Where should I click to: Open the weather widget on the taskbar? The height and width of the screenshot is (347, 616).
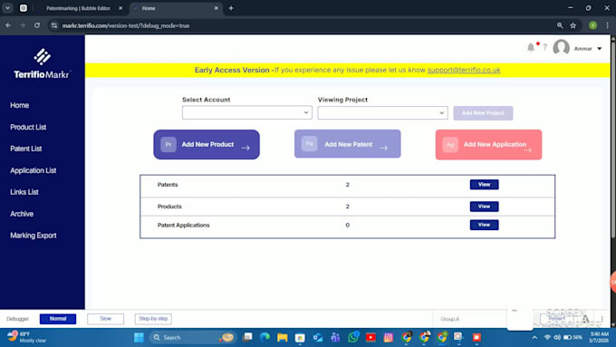[x=26, y=337]
